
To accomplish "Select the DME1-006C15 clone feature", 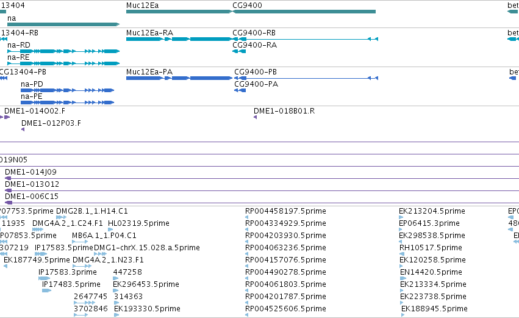I will tap(262, 203).
